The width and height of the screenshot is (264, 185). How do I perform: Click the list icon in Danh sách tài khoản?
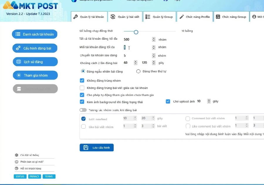tap(18, 34)
